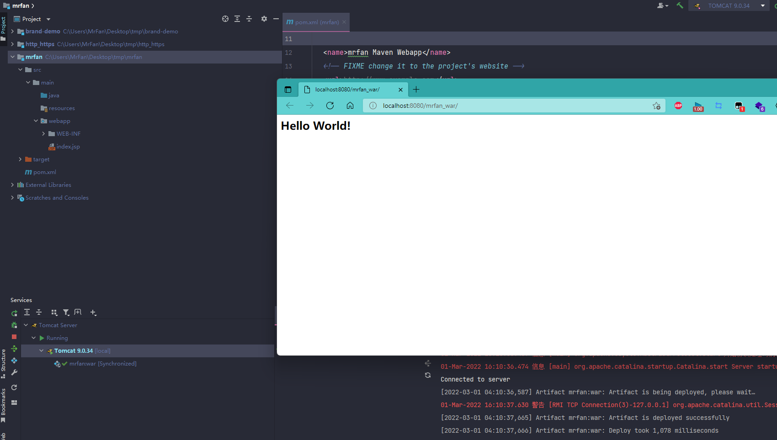
Task: Click the Update Application green arrows icon
Action: 14,349
